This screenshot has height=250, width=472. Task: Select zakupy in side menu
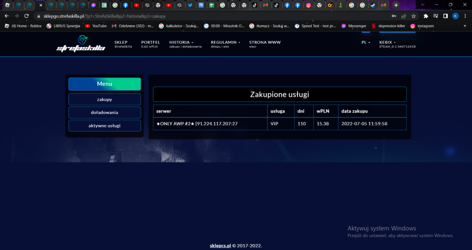point(104,99)
